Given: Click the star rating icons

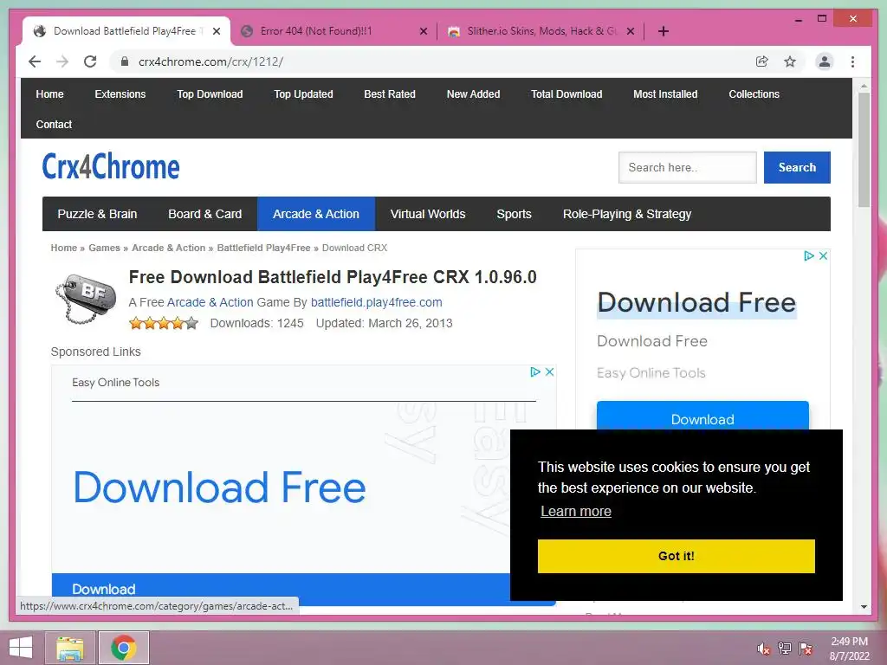Looking at the screenshot, I should (164, 323).
